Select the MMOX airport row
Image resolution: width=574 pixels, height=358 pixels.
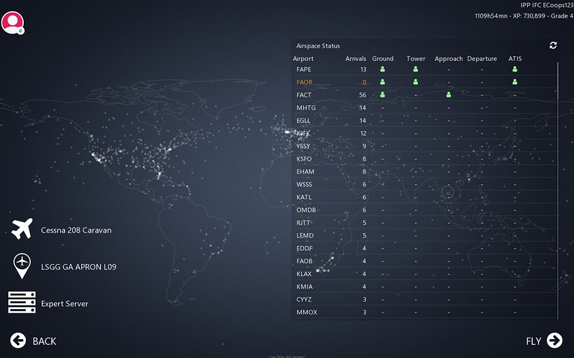click(425, 312)
